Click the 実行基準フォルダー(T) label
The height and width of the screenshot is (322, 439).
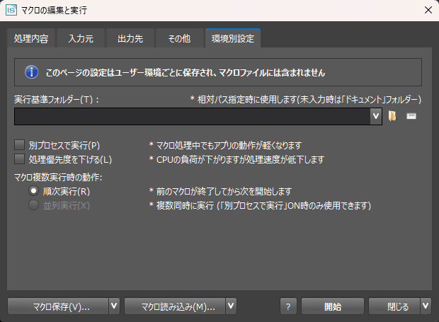(56, 99)
